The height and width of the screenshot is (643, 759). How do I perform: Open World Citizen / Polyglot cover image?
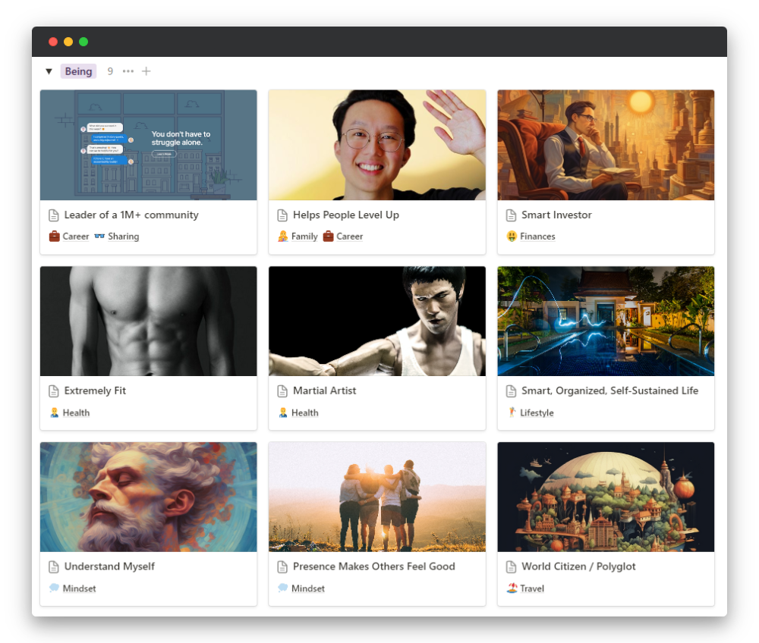pos(605,497)
